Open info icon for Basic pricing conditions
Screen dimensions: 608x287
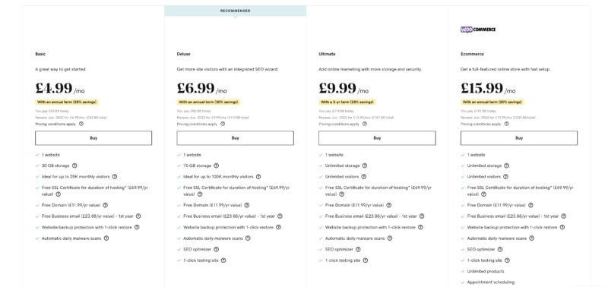pos(81,124)
